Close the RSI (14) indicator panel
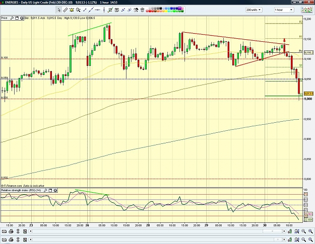The image size is (315, 244). tap(55, 190)
